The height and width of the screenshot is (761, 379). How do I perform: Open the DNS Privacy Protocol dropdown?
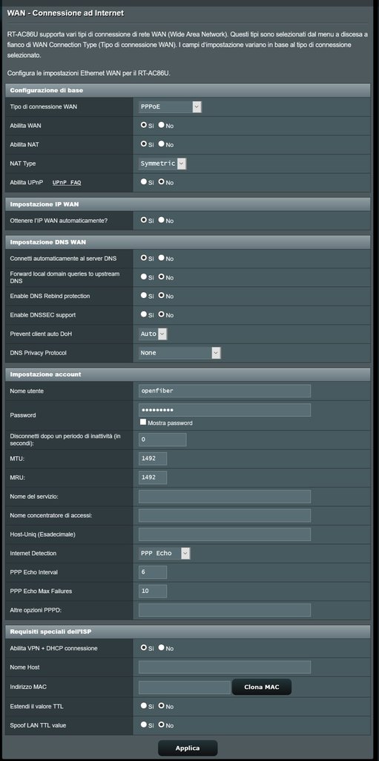pos(179,353)
